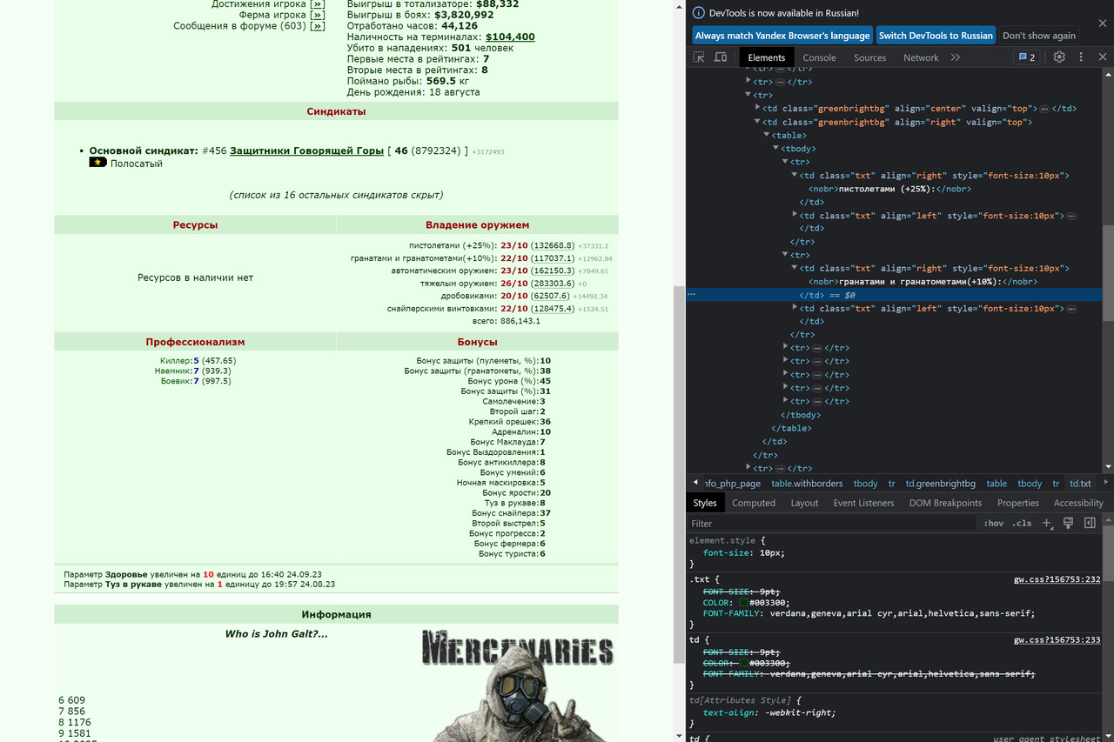Click the #003300 color swatch in .txt rule
The width and height of the screenshot is (1114, 742).
pyautogui.click(x=744, y=602)
